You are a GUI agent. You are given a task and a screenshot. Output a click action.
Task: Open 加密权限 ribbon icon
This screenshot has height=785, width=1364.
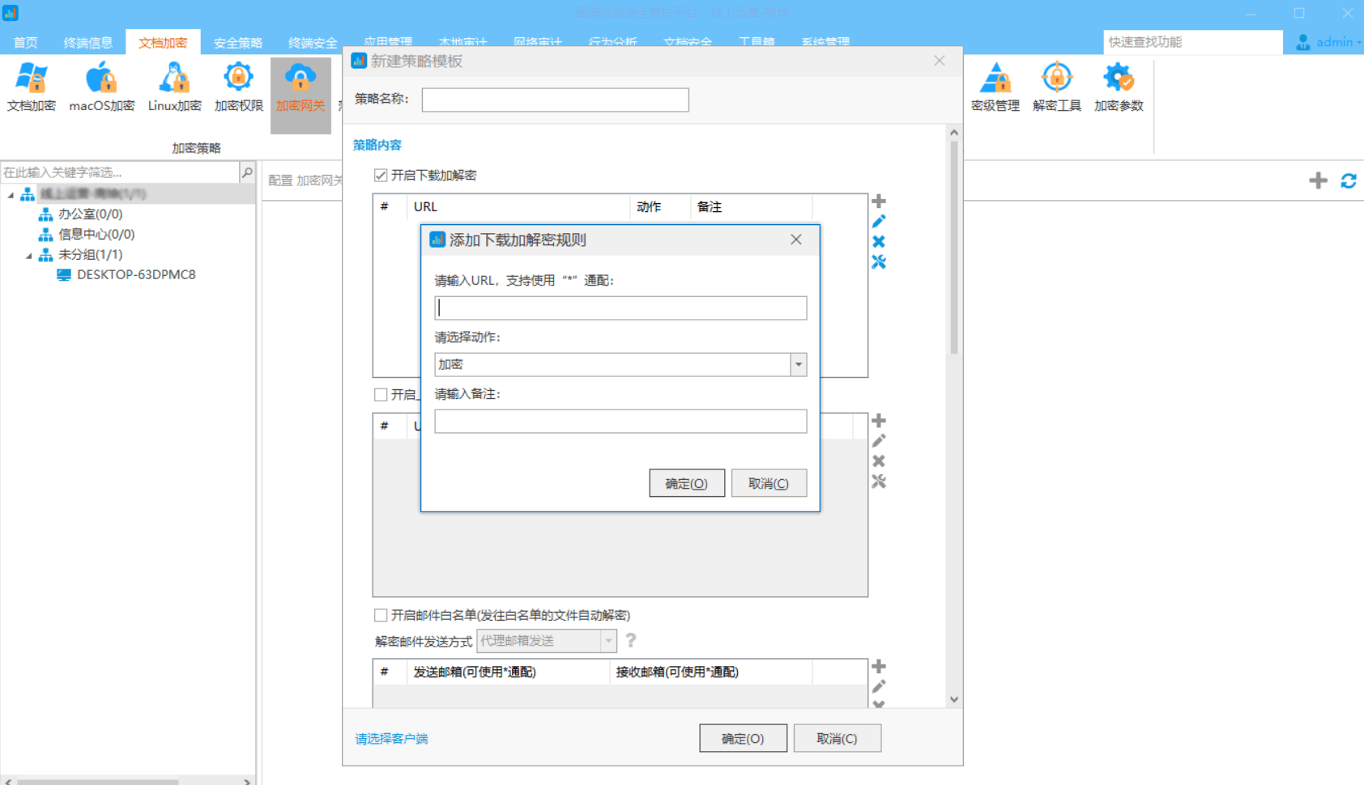238,87
